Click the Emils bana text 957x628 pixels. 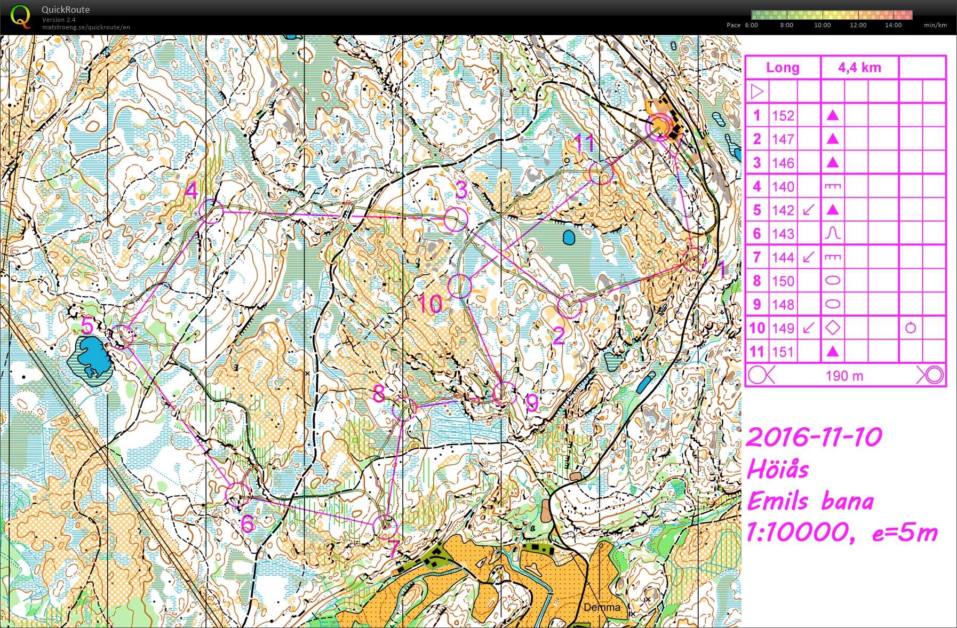[810, 501]
